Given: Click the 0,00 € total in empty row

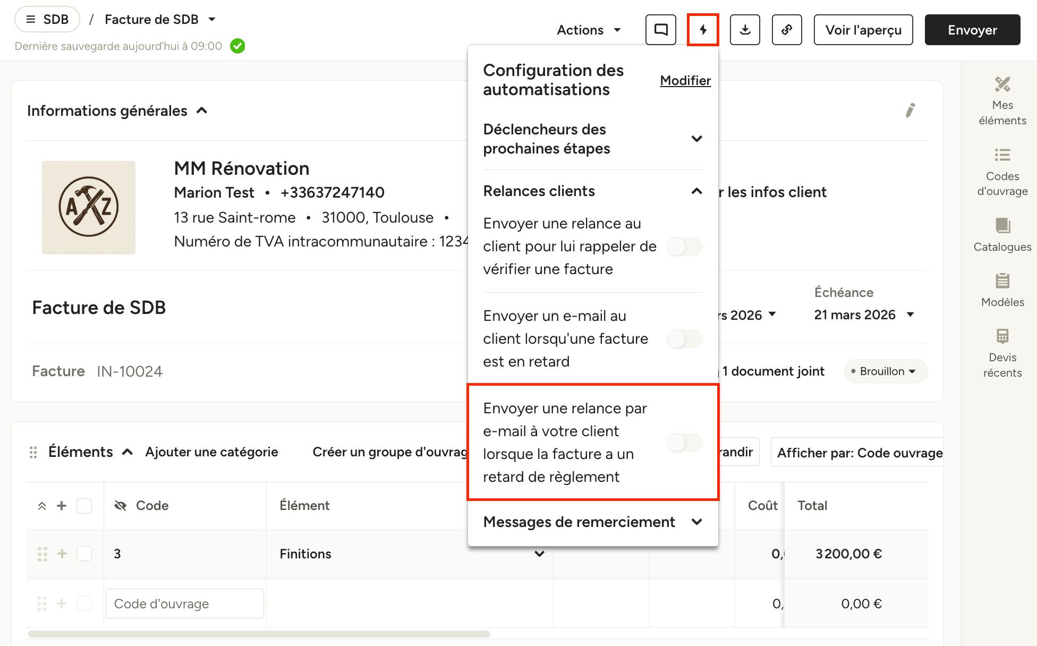Looking at the screenshot, I should 861,603.
